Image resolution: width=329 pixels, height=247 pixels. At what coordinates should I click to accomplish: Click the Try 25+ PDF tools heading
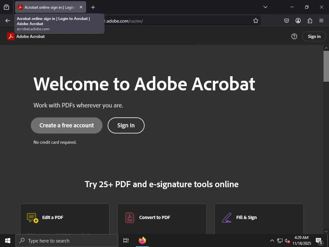click(x=162, y=184)
